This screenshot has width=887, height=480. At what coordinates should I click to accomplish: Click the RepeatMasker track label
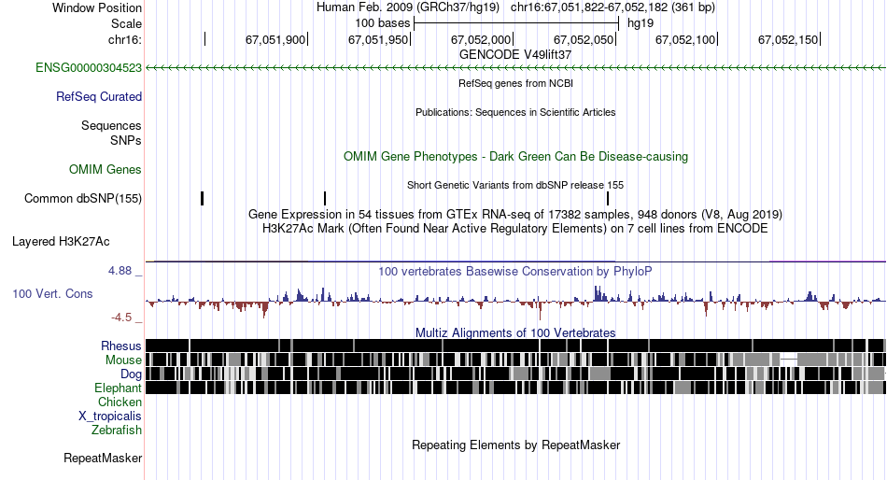[x=103, y=458]
